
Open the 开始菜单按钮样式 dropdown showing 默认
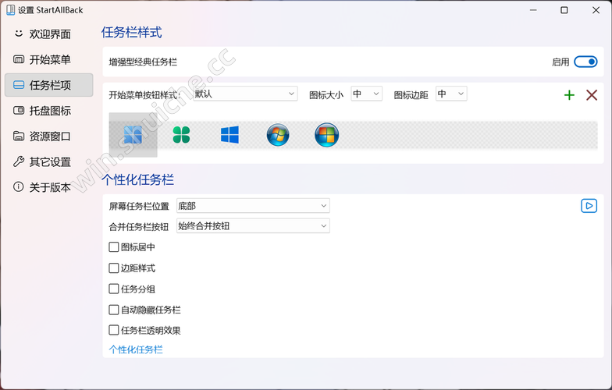[x=245, y=94]
